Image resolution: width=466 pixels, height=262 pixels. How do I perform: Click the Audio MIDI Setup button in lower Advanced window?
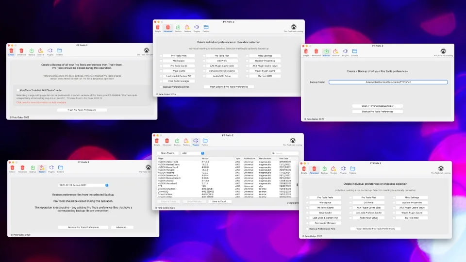click(368, 218)
